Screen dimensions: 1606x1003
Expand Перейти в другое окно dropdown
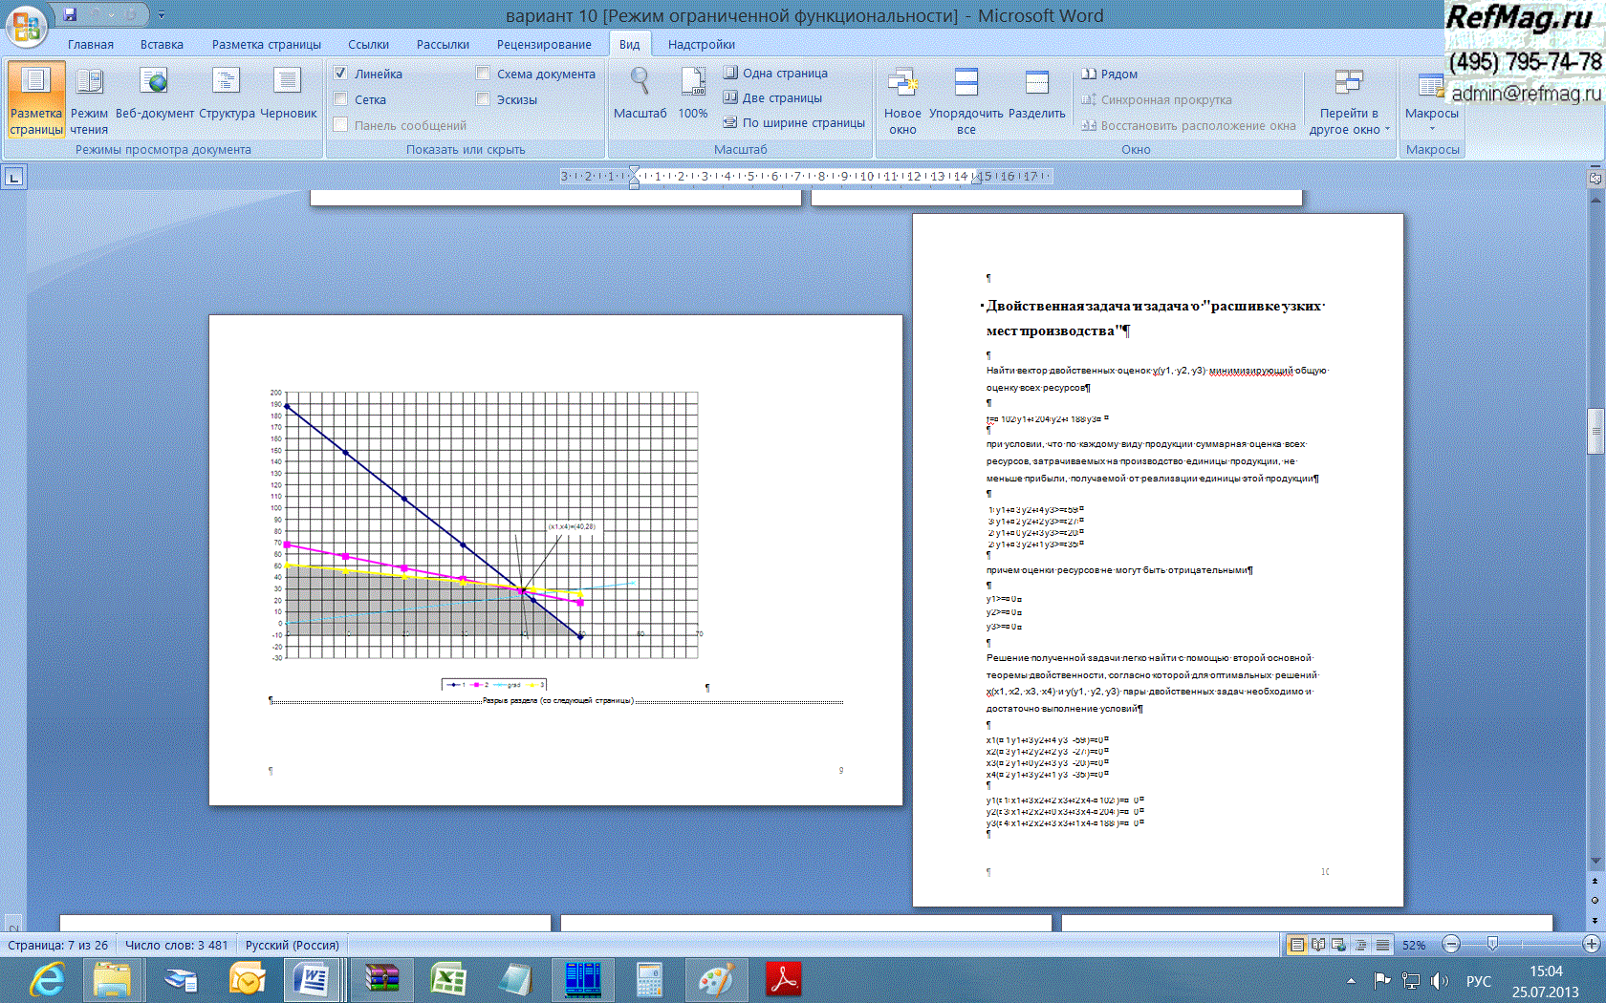[x=1349, y=103]
